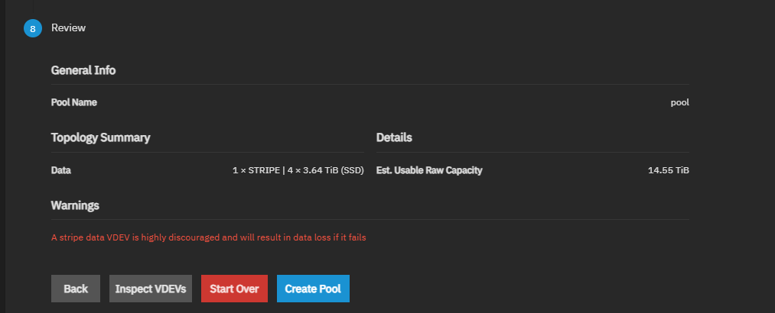Click the Pool Name field label
775x313 pixels.
click(74, 102)
